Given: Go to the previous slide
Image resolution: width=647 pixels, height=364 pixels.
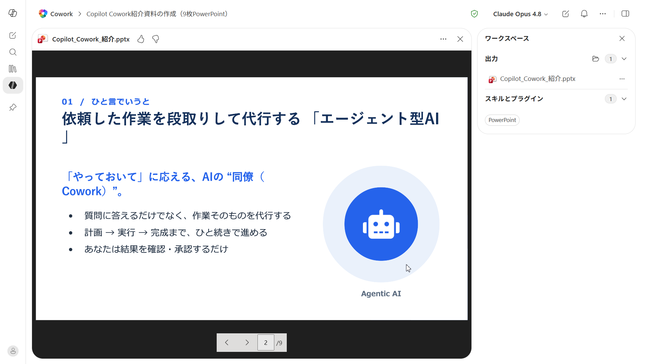Looking at the screenshot, I should (x=227, y=342).
